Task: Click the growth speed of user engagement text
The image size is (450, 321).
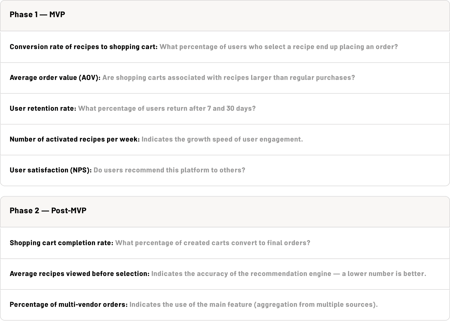Action: (222, 139)
